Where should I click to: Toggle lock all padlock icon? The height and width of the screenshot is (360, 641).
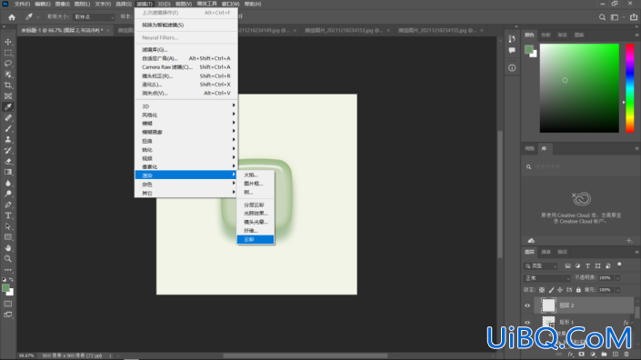[x=578, y=290]
